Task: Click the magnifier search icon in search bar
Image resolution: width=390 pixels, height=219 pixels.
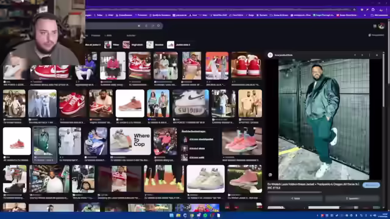Action: 158,26
